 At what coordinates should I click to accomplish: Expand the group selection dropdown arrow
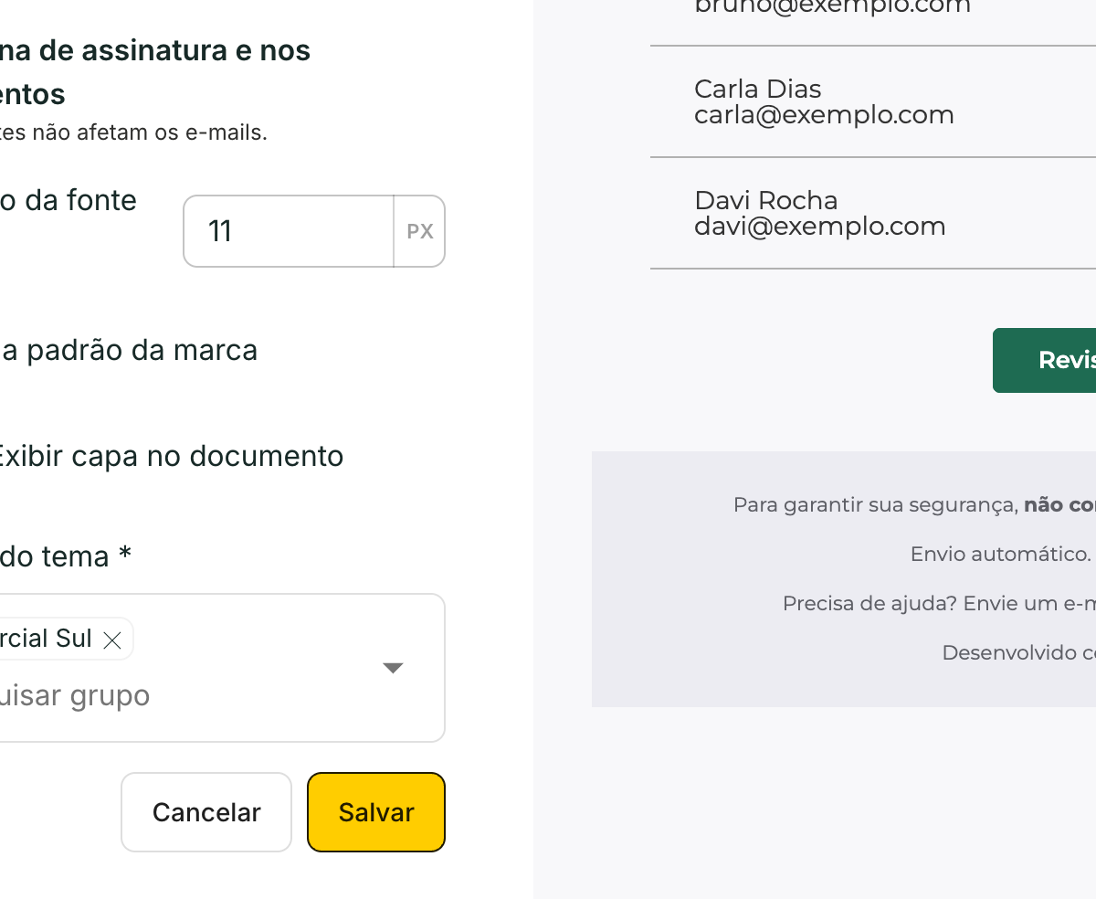pyautogui.click(x=393, y=668)
